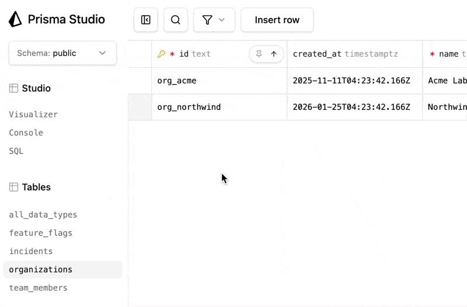Click the org_northwind id cell
The width and height of the screenshot is (467, 307).
219,107
